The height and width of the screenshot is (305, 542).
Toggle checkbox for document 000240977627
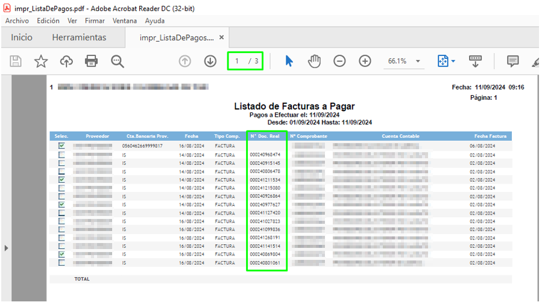coord(61,205)
